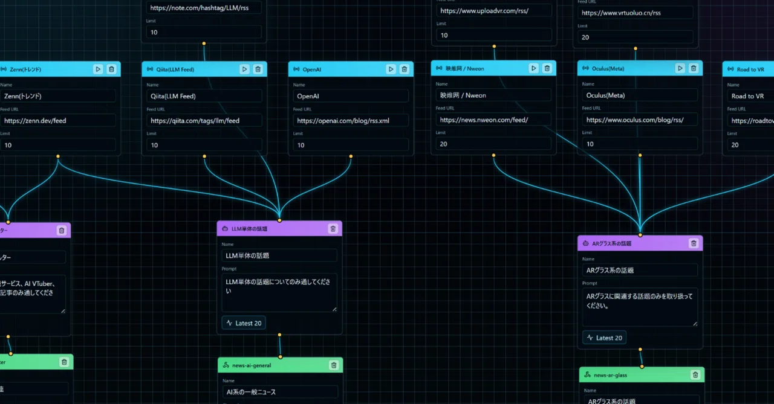This screenshot has width=774, height=404.
Task: Edit the LLM単体の話題 Prompt text area
Action: (279, 293)
